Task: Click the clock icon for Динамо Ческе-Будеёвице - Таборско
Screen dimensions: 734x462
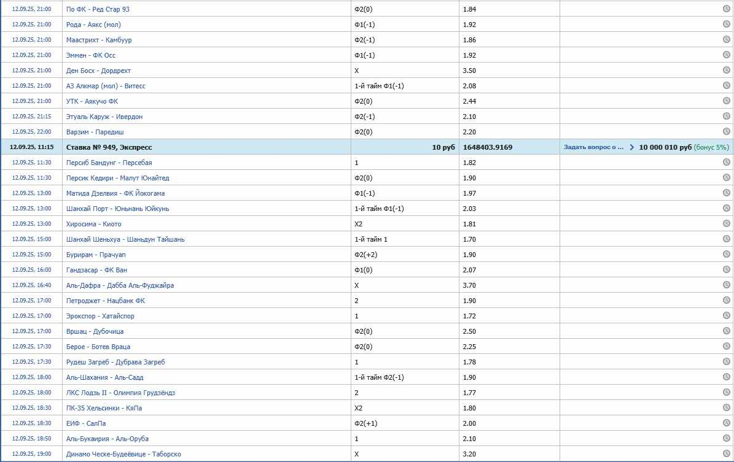Action: 726,454
